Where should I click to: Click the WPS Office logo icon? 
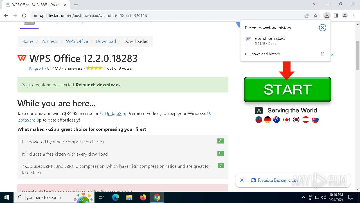click(22, 58)
